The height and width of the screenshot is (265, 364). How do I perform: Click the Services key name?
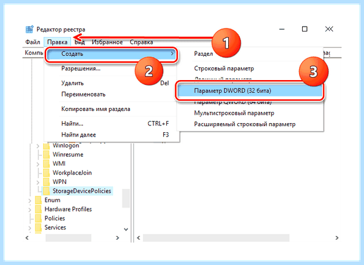click(x=55, y=227)
